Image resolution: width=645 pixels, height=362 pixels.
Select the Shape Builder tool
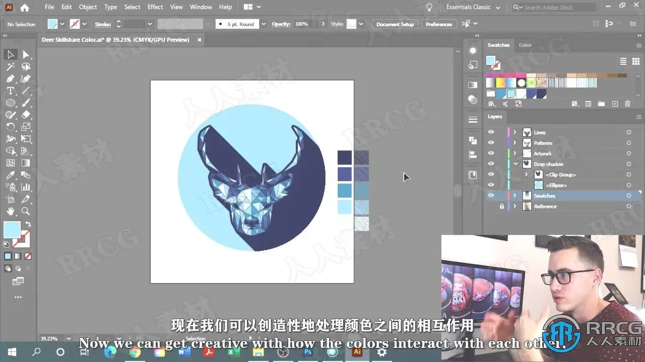tap(10, 151)
